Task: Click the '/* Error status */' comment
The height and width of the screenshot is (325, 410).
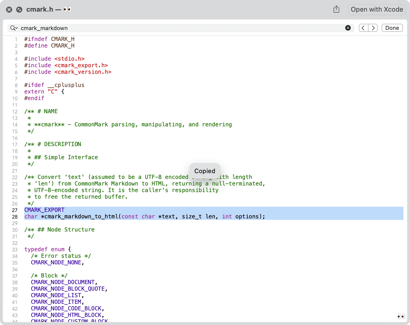Action: pyautogui.click(x=61, y=256)
